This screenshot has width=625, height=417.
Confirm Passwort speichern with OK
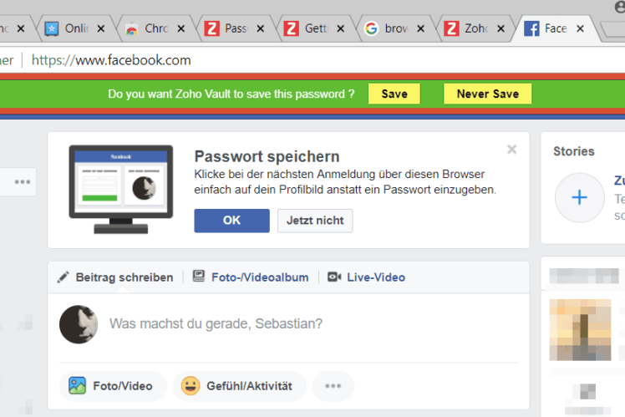pos(231,221)
